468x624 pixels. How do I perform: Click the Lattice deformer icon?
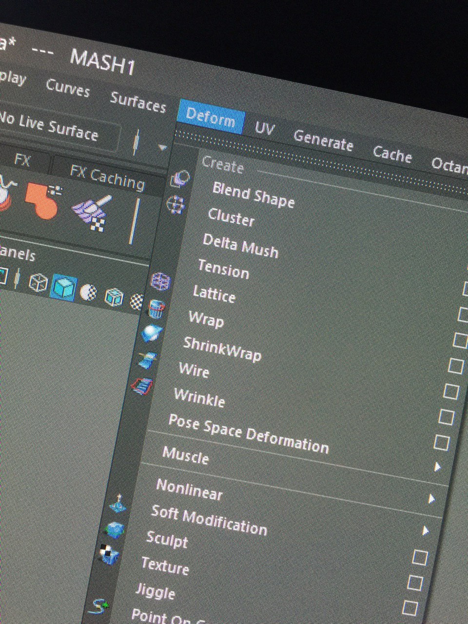click(161, 281)
